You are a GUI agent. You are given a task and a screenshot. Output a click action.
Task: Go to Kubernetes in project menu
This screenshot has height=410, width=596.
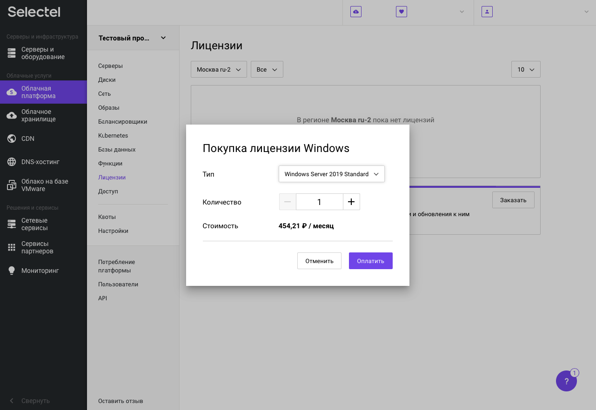[x=113, y=136]
